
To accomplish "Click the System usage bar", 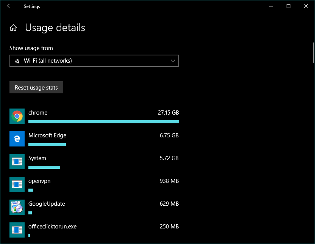I will click(44, 167).
